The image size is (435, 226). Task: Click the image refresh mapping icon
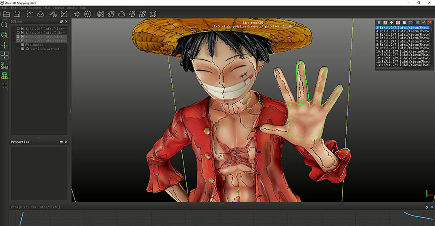[101, 14]
